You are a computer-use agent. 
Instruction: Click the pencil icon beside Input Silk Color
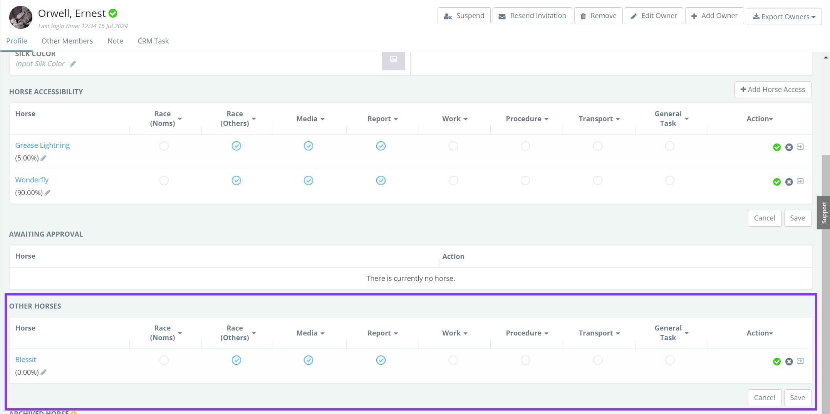point(73,64)
